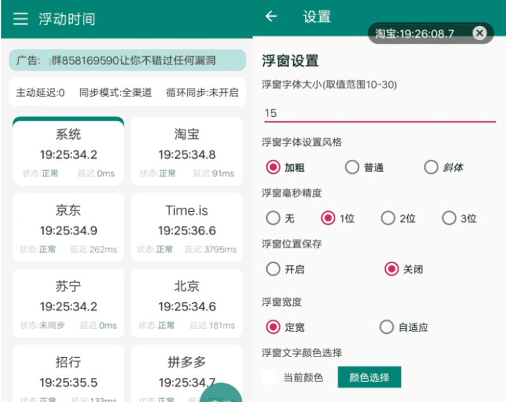
Task: Select 加粗 font style
Action: 273,167
